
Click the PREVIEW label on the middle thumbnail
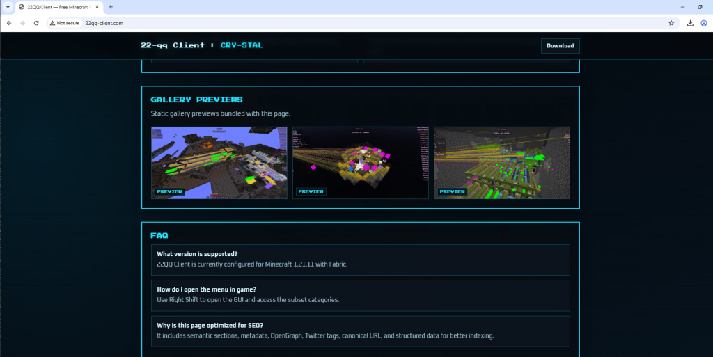[311, 191]
